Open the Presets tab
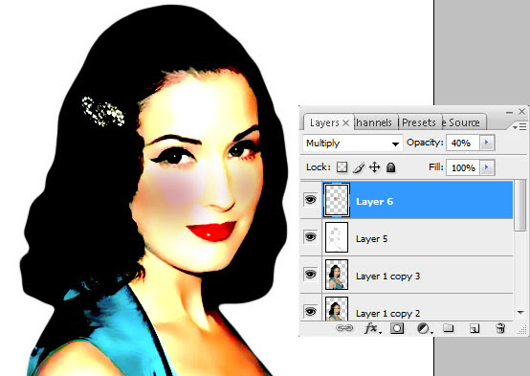 (419, 122)
